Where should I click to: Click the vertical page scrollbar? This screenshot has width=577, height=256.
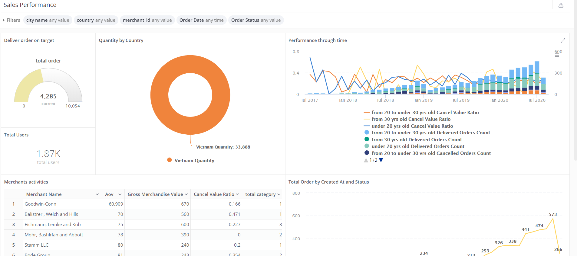click(575, 80)
